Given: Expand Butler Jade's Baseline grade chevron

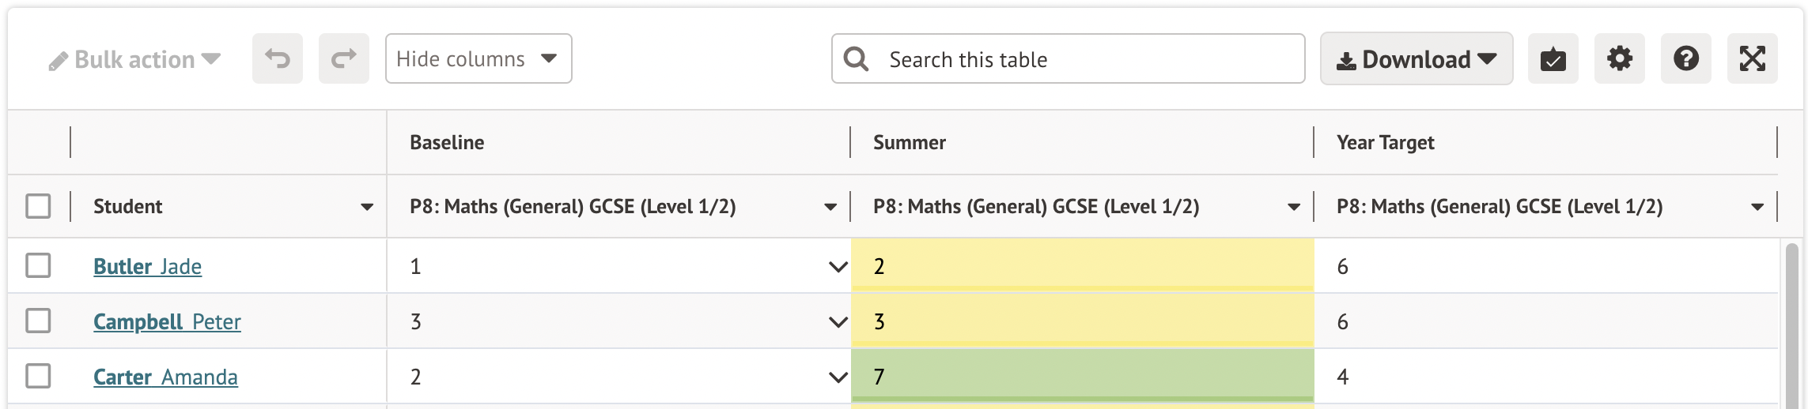Looking at the screenshot, I should click(838, 267).
